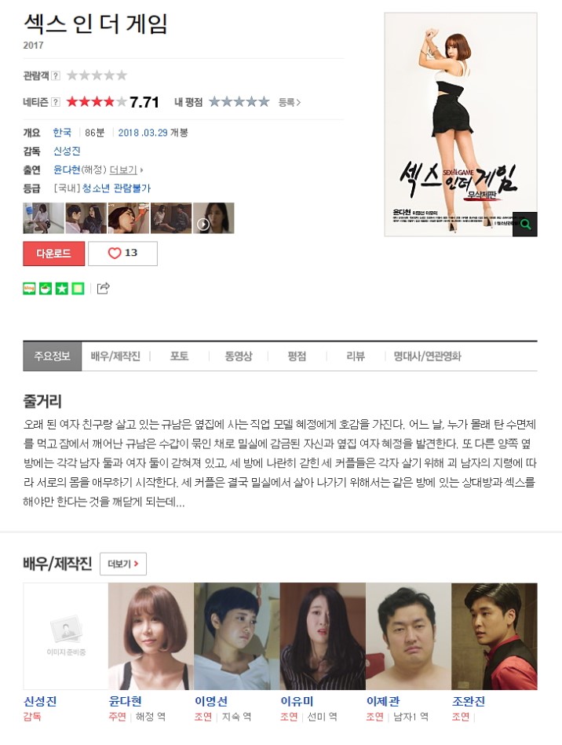Click the 청소년 관람불가 rating link
562x745 pixels.
point(116,188)
